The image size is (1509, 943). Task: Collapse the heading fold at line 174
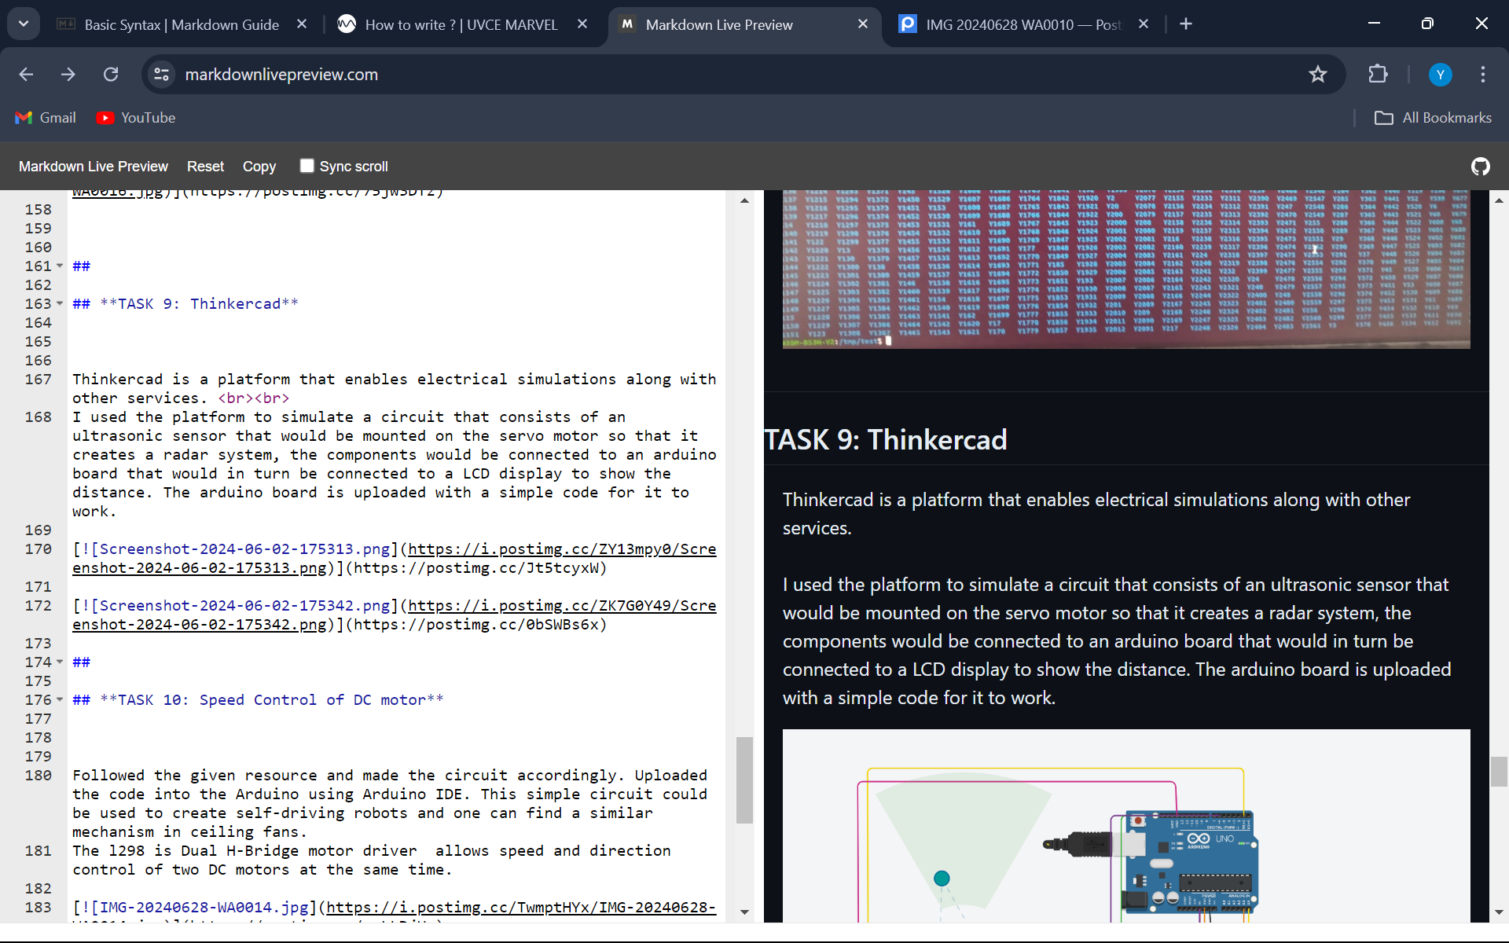point(60,662)
